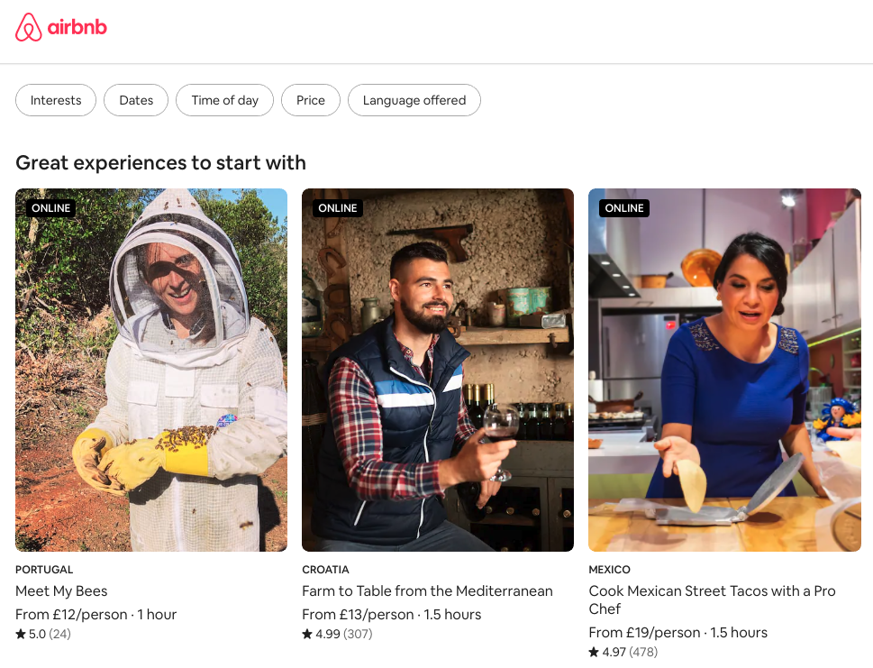Open the Dates filter
This screenshot has width=873, height=668.
coord(135,100)
